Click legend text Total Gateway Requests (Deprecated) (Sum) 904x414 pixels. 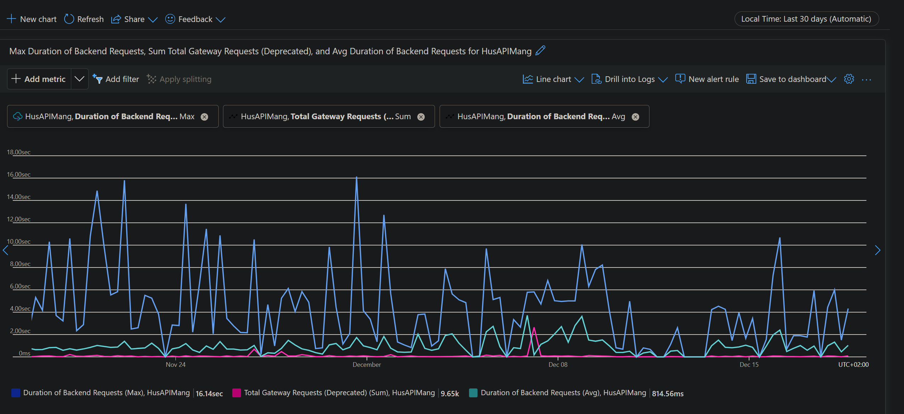coord(339,393)
